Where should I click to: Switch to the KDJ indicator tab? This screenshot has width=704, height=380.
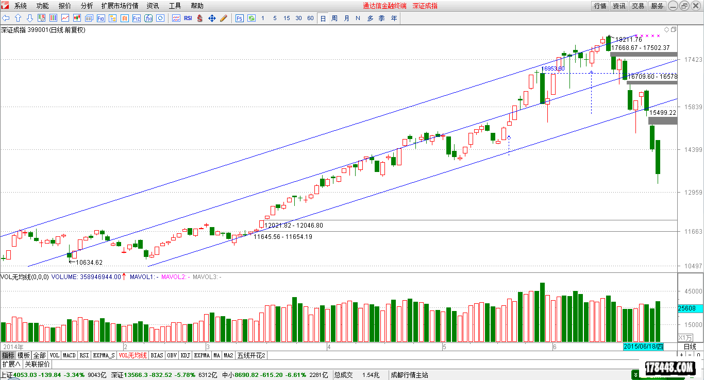[x=186, y=355]
